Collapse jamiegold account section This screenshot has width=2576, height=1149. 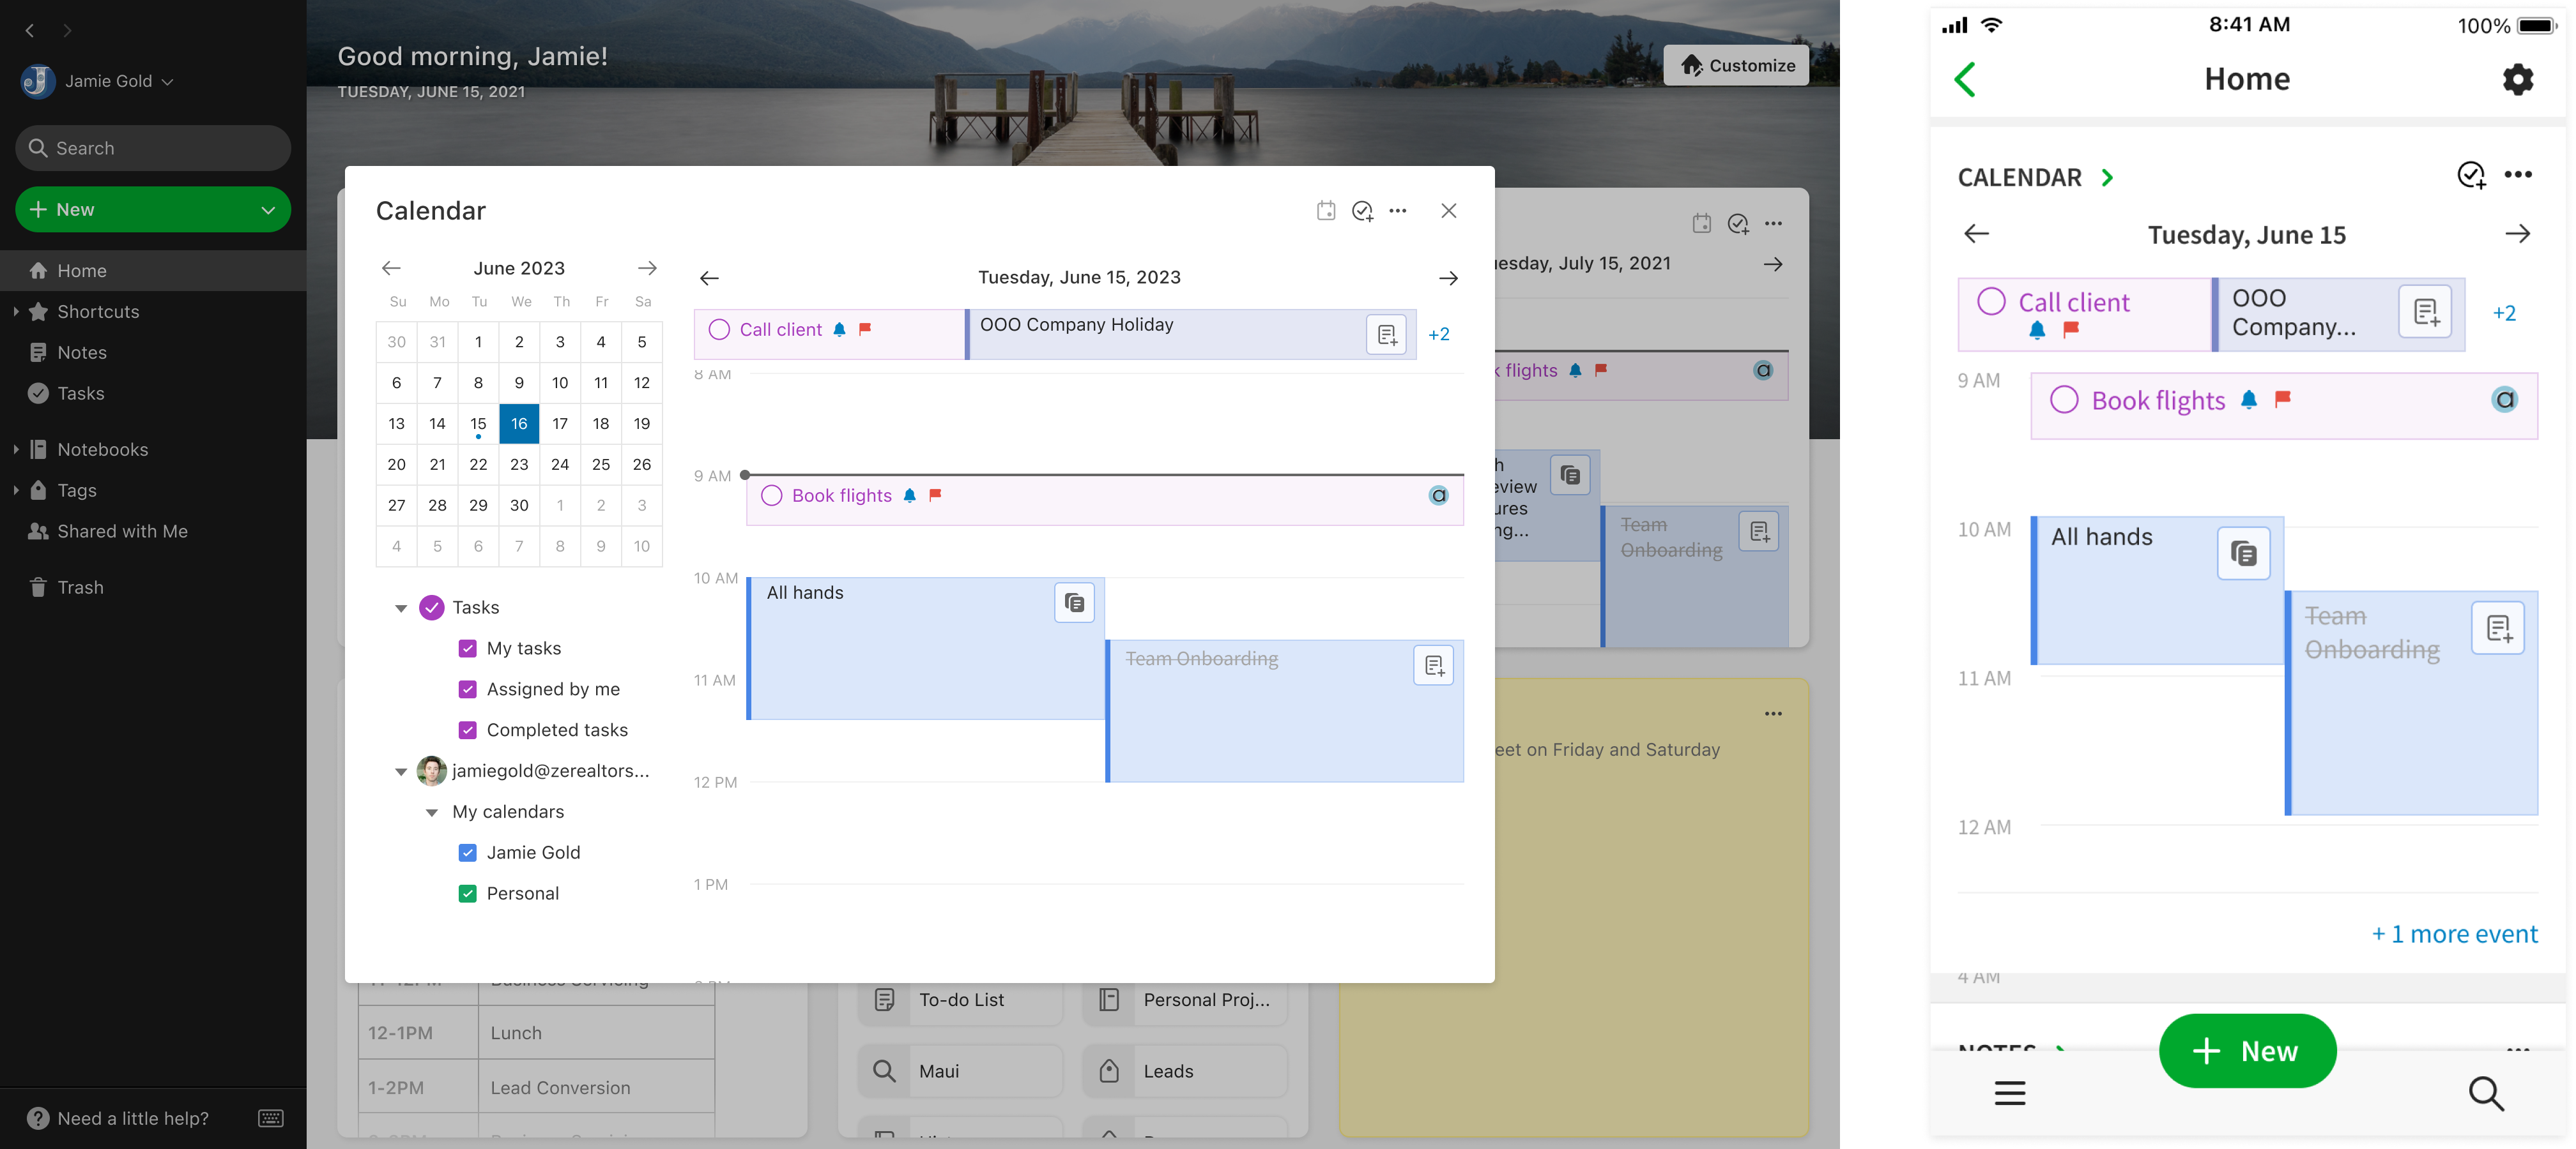401,771
